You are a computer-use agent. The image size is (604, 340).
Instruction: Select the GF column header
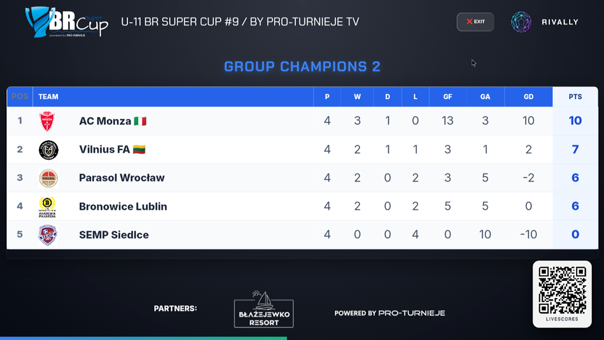(x=448, y=97)
